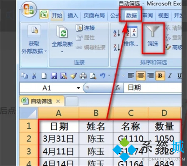The image size is (187, 166).
Task: Click the format painter brush icon
Action: 73,76
